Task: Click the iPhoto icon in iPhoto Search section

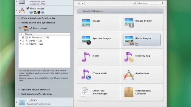Action: click(26, 28)
